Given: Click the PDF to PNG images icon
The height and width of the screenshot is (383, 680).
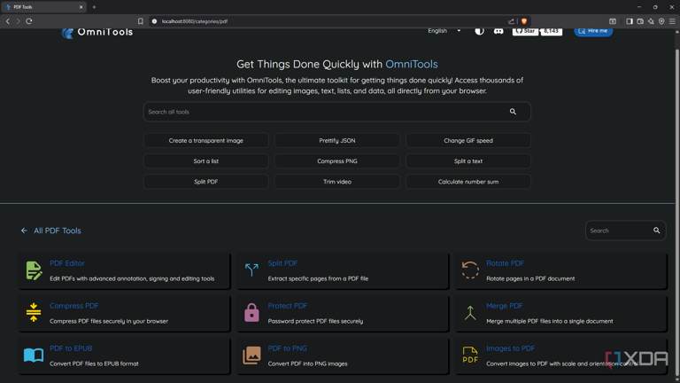Looking at the screenshot, I should tap(251, 356).
